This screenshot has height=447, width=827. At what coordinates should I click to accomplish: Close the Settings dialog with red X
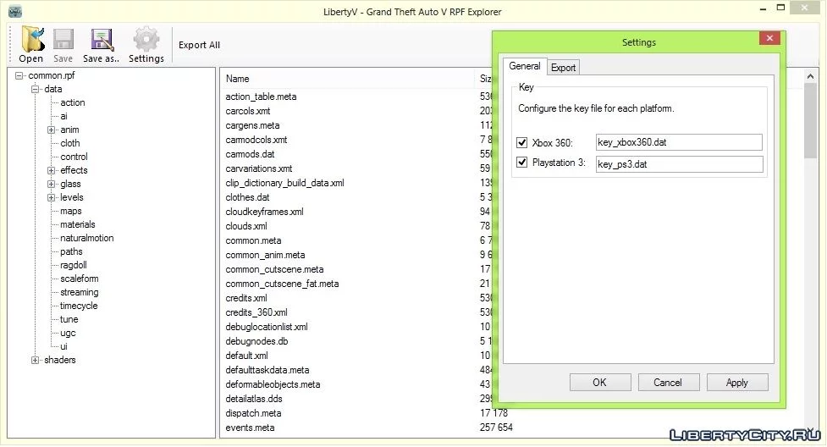pyautogui.click(x=769, y=38)
